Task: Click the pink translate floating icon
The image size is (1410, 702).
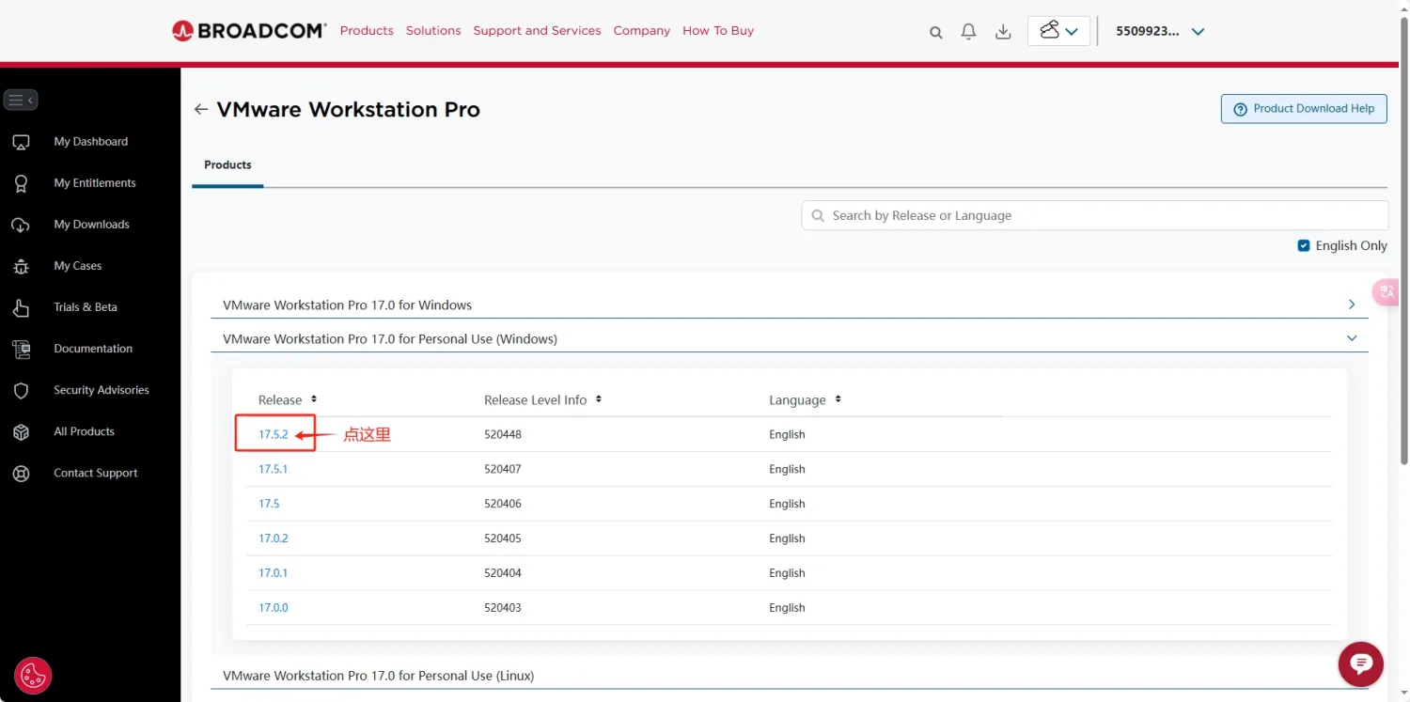Action: pyautogui.click(x=1388, y=292)
